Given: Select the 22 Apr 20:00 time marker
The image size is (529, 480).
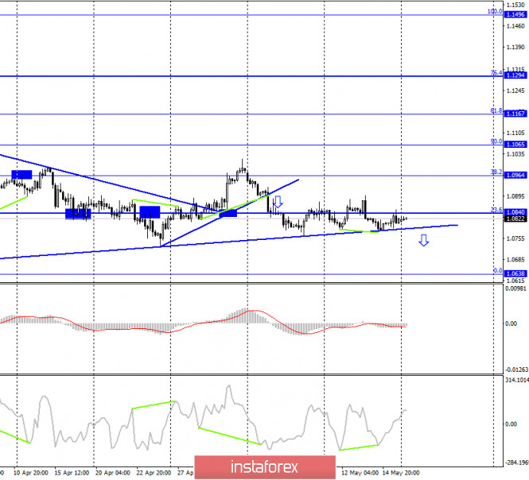Looking at the screenshot, I should click(x=154, y=470).
